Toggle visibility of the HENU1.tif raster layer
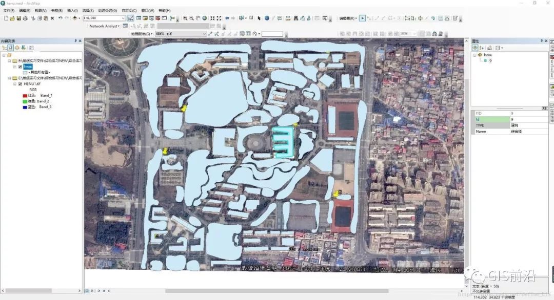Screen dimensions: 554x300 [20, 84]
